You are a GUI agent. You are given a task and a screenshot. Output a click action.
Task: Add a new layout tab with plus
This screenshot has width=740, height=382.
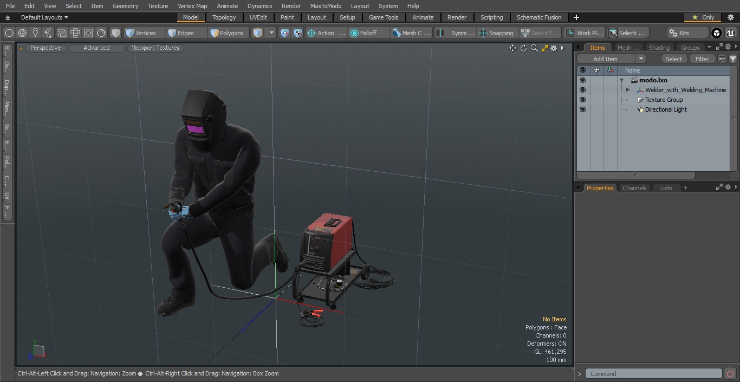tap(576, 17)
